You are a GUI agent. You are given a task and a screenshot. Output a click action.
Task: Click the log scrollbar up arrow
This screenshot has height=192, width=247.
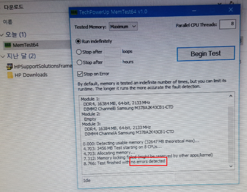[x=231, y=96]
